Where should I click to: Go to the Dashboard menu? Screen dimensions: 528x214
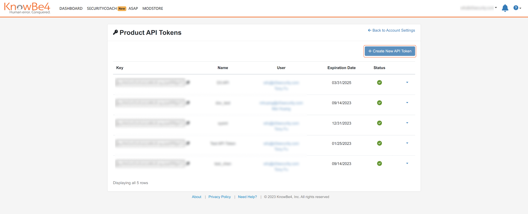coord(71,9)
